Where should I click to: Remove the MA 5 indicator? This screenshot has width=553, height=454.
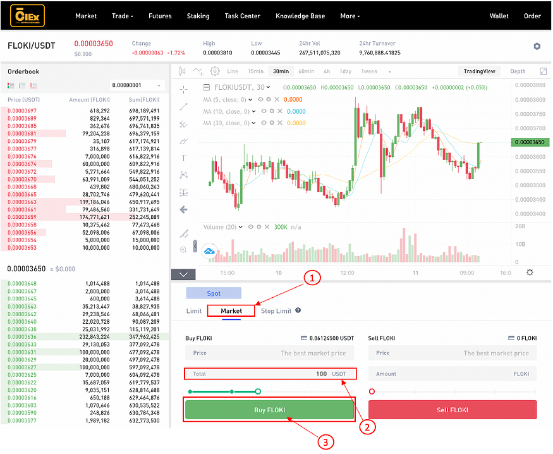pos(277,99)
